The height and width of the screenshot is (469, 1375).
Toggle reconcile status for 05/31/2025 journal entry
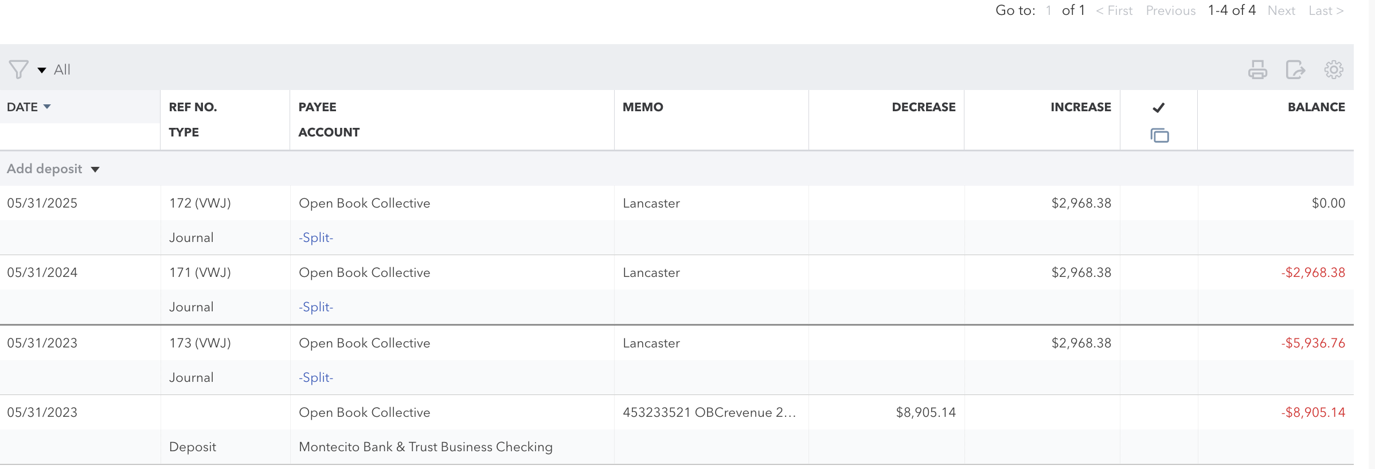click(1158, 204)
